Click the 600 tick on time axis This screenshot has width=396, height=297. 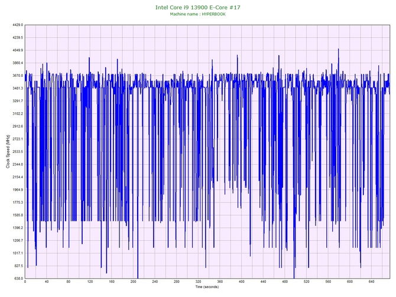(x=350, y=282)
